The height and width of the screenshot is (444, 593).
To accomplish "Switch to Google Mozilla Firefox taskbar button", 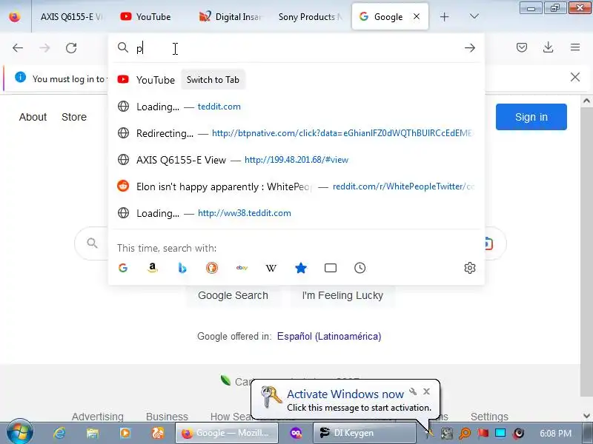I will click(x=227, y=433).
